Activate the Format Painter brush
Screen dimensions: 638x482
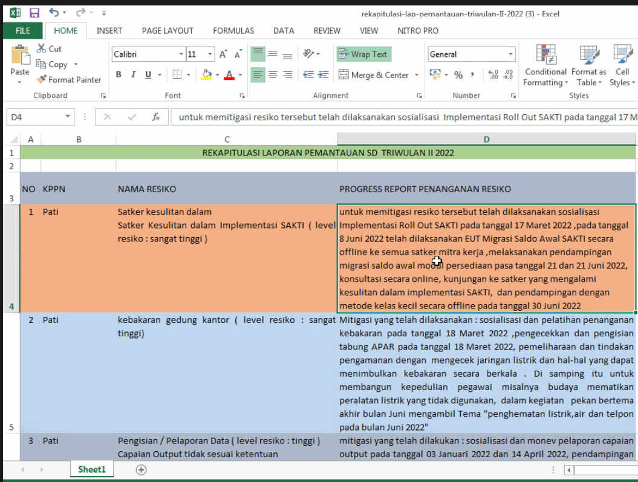[x=41, y=80]
